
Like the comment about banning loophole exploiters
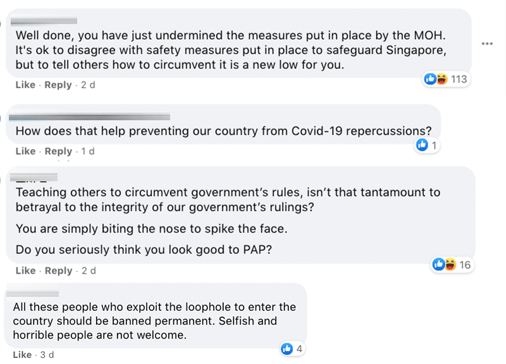[x=23, y=355]
